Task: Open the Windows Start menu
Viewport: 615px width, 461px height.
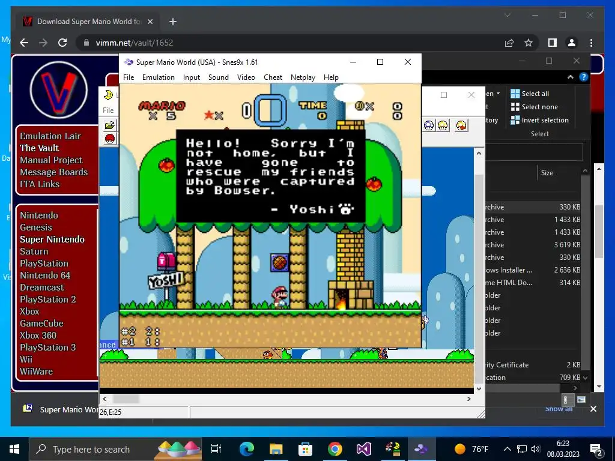Action: (14, 449)
